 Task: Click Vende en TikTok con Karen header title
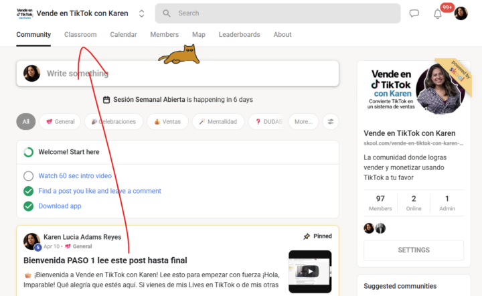(x=82, y=13)
